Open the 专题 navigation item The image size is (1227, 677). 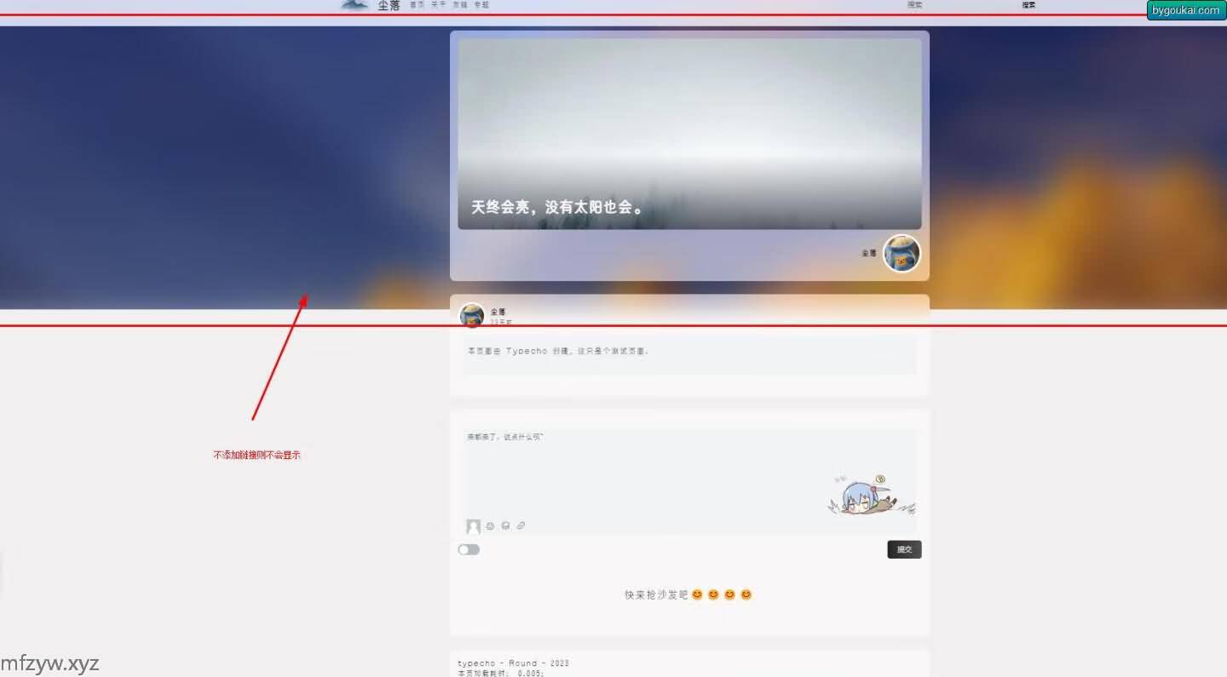pyautogui.click(x=481, y=5)
